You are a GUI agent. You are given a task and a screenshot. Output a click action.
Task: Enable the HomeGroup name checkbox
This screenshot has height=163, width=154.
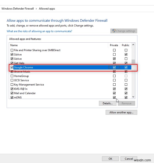[x=12, y=76]
